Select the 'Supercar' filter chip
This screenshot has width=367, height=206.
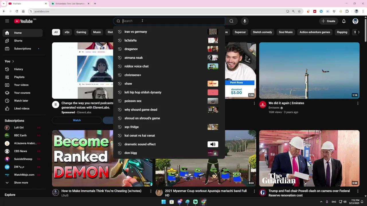(x=240, y=32)
